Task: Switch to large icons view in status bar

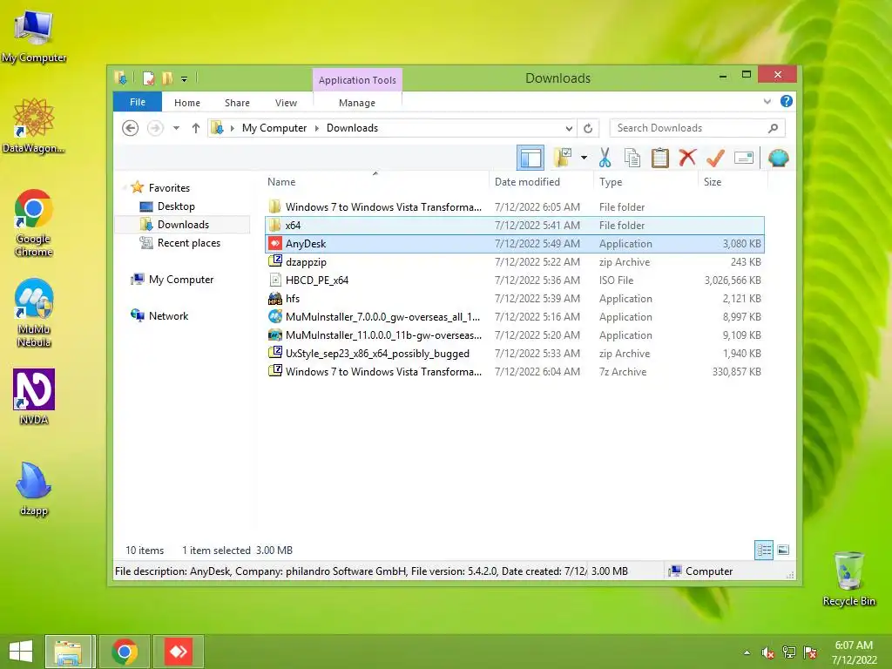Action: coord(783,550)
